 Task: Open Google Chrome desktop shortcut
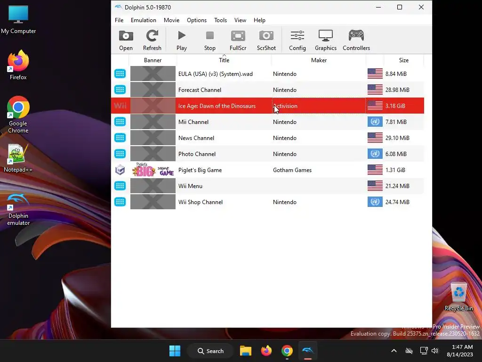[18, 115]
